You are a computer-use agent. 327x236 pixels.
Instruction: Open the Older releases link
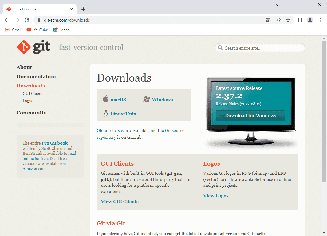[x=110, y=130]
